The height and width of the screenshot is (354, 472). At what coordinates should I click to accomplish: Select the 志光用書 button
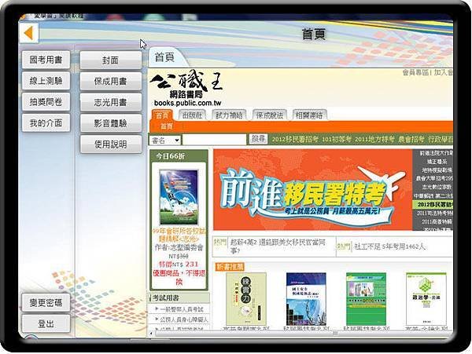110,102
